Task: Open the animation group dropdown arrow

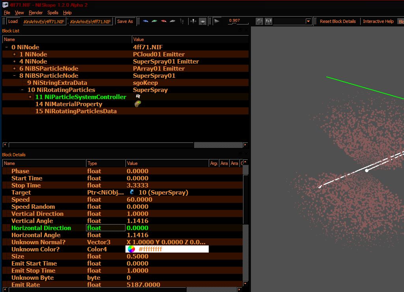Action: [308, 21]
